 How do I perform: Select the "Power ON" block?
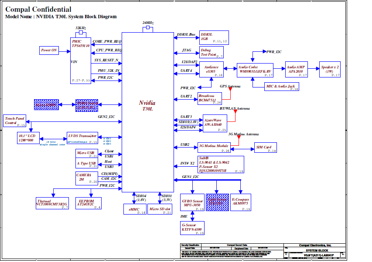click(x=49, y=50)
